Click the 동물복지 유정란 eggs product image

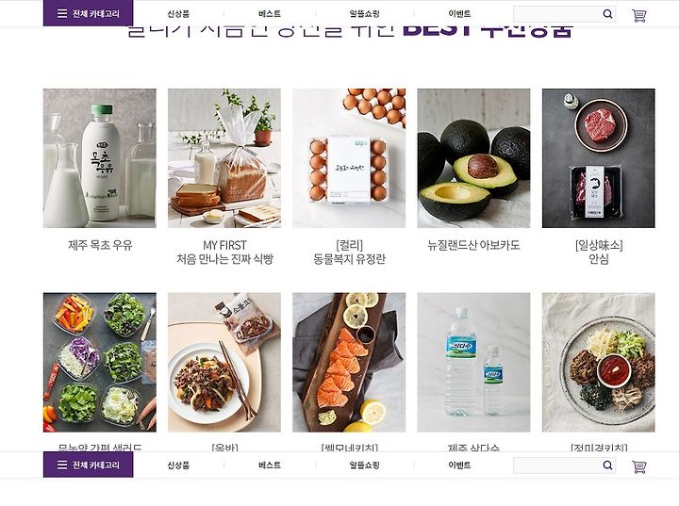tap(349, 158)
